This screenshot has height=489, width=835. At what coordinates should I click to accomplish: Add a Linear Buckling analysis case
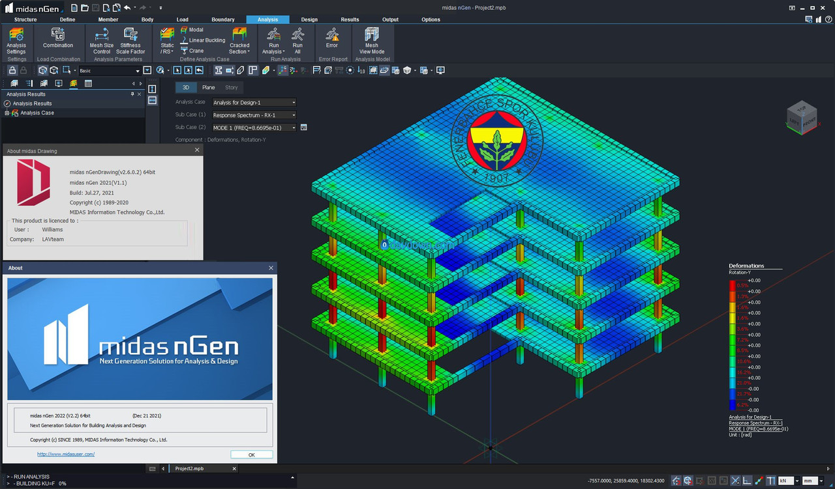pos(202,40)
